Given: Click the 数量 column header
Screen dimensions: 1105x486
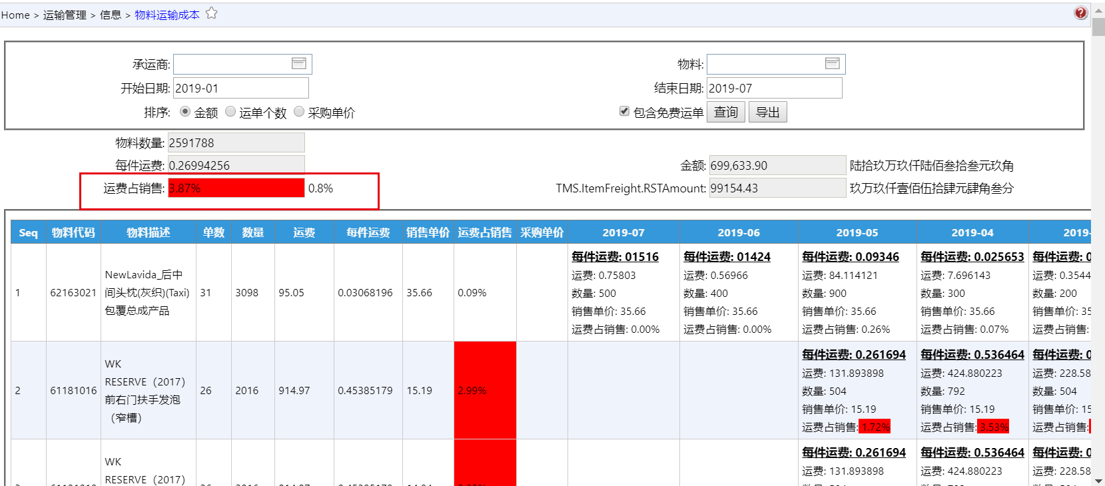Looking at the screenshot, I should click(x=253, y=232).
